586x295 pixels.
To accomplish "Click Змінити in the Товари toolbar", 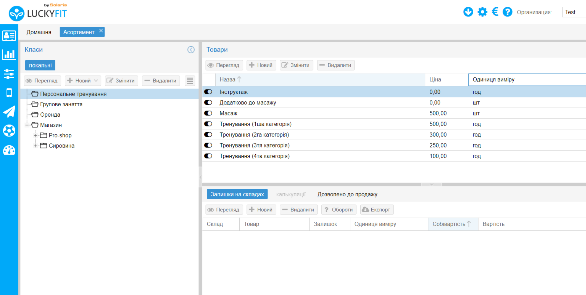I will click(297, 65).
